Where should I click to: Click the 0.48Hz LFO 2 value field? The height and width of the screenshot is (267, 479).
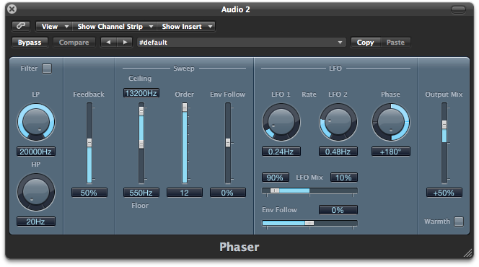[x=338, y=152]
